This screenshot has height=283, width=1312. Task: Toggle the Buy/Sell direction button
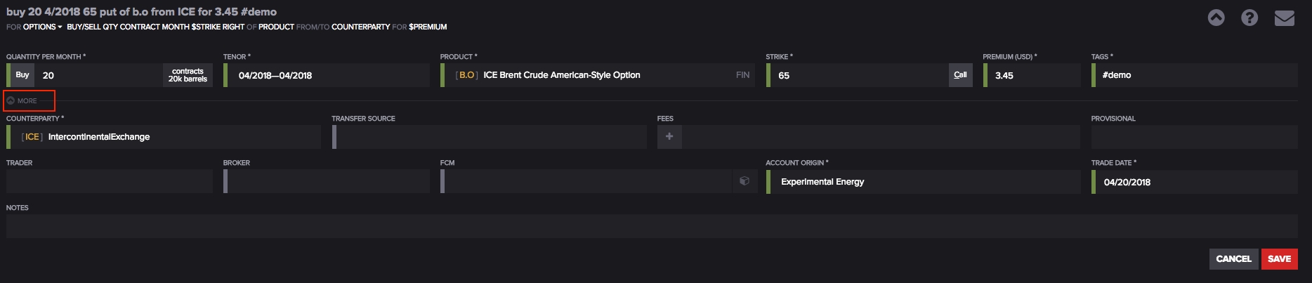tap(22, 75)
